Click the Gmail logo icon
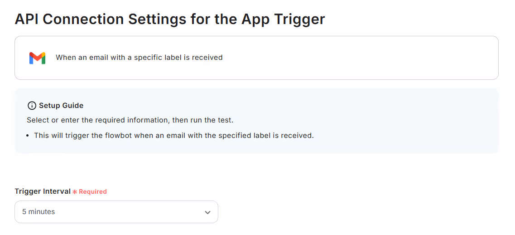 [x=37, y=58]
